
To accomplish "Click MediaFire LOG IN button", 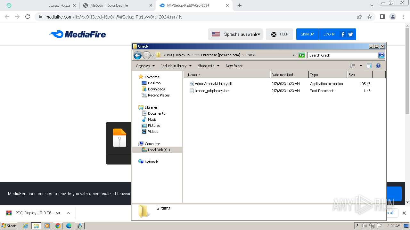I will pyautogui.click(x=329, y=34).
